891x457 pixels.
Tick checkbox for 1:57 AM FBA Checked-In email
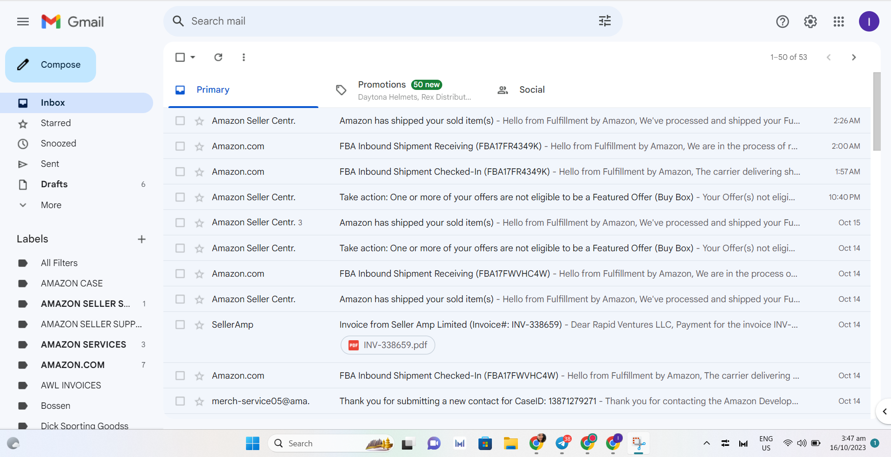[180, 172]
